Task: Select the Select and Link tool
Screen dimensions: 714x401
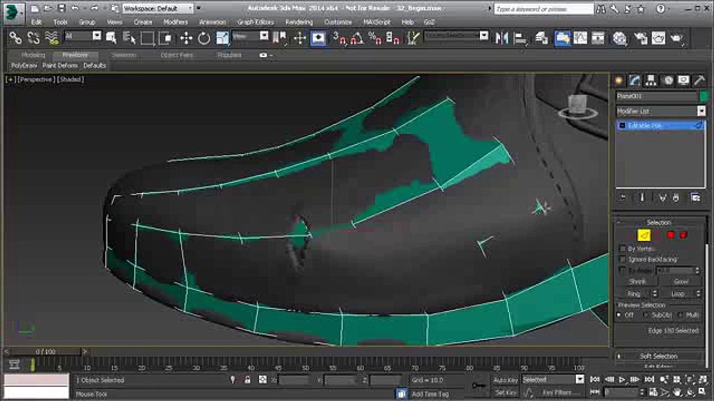Action: pyautogui.click(x=16, y=38)
